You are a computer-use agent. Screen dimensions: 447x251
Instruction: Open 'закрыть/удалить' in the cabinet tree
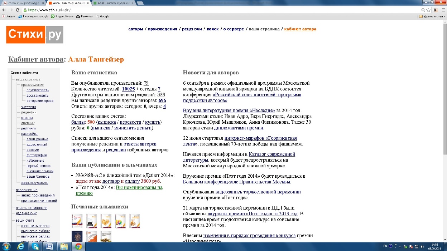(34, 183)
